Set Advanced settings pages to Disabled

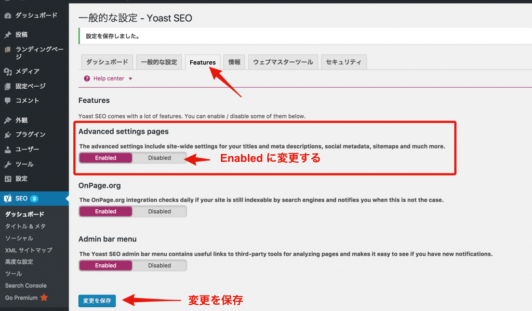click(159, 158)
